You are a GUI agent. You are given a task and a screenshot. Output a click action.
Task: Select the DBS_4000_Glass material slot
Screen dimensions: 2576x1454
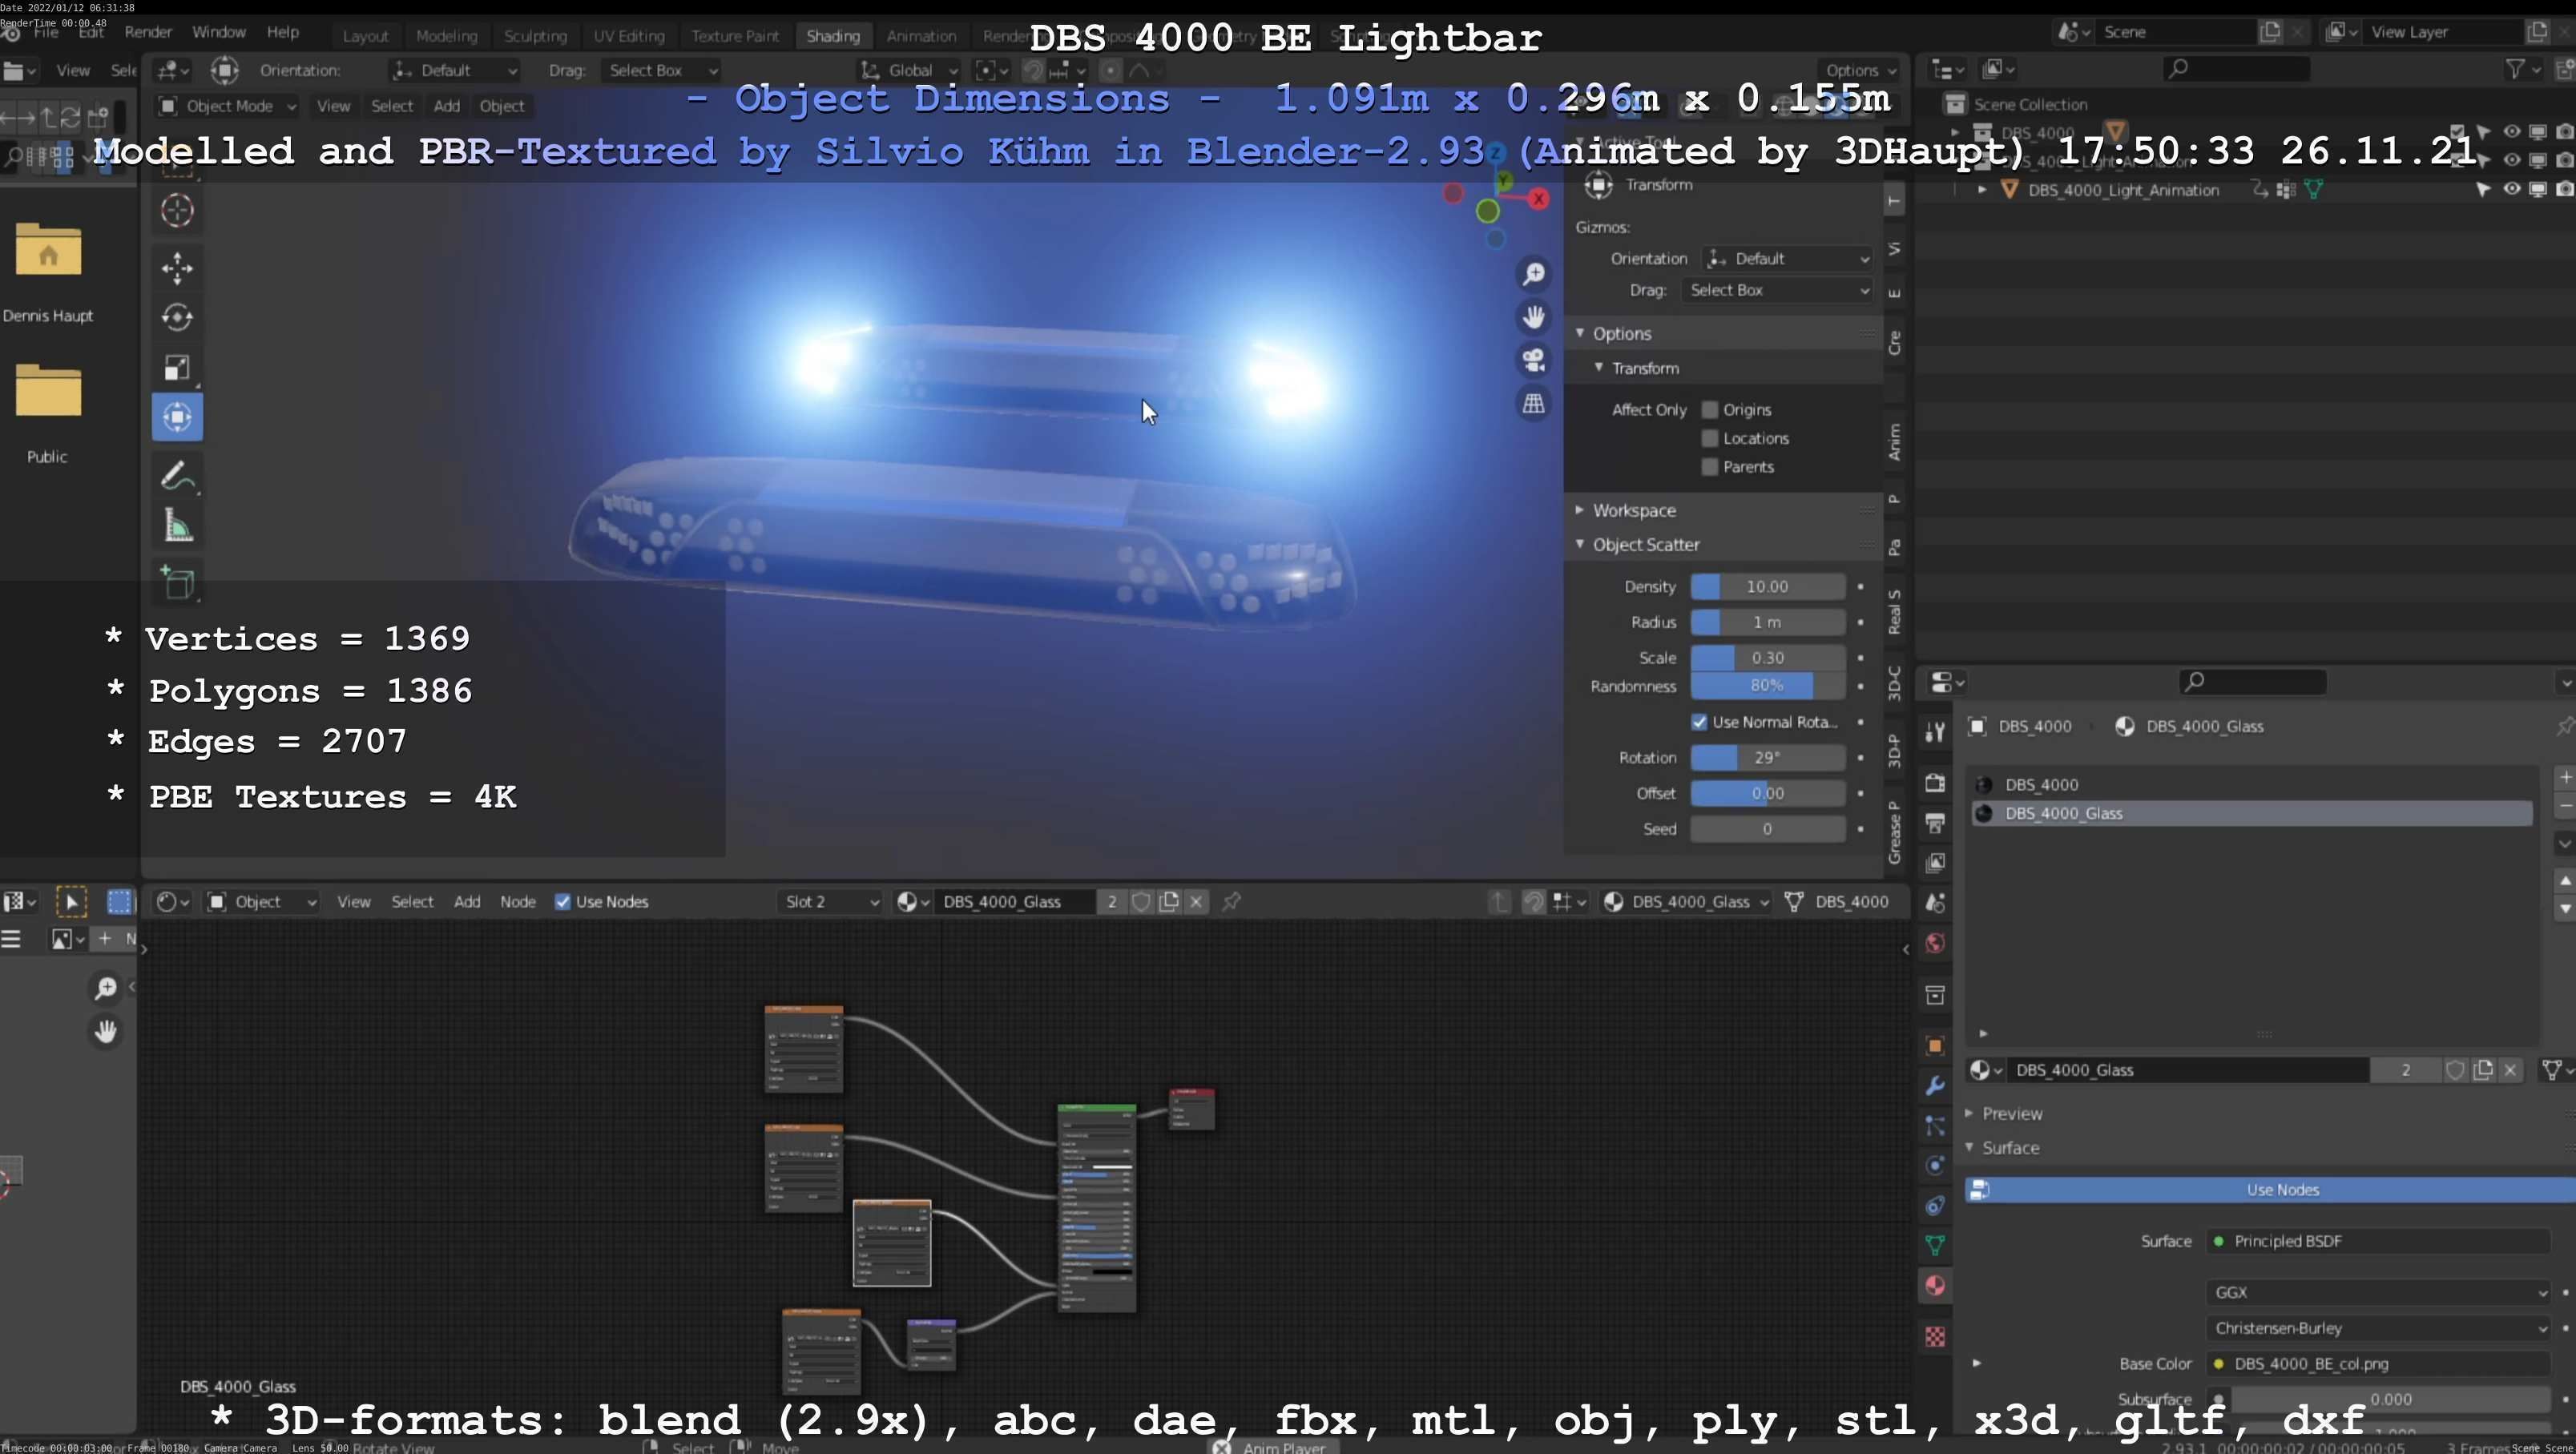pos(2251,813)
